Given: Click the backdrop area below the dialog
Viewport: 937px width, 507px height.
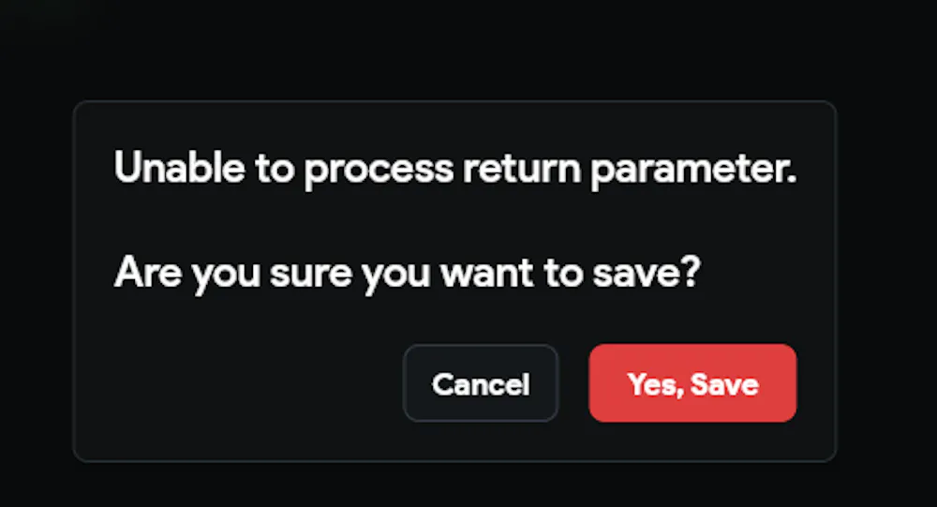Looking at the screenshot, I should pyautogui.click(x=468, y=485).
